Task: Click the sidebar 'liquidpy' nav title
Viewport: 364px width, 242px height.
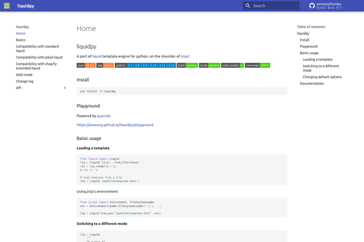Action: coord(22,27)
